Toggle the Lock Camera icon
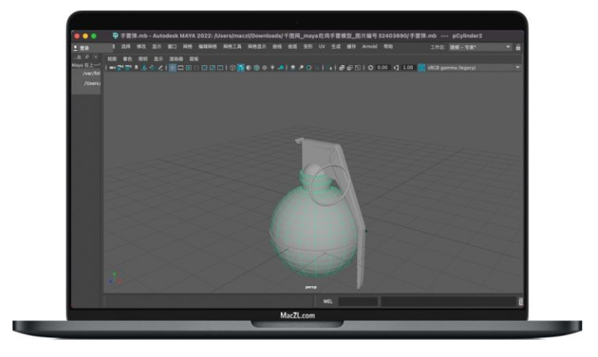The image size is (598, 357). 120,68
